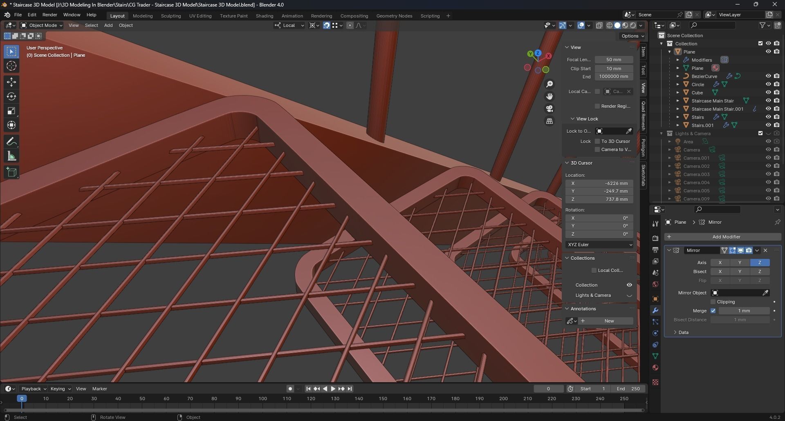Click the Focal Length 50 mm field
Screen dimensions: 785x421
tap(614, 60)
